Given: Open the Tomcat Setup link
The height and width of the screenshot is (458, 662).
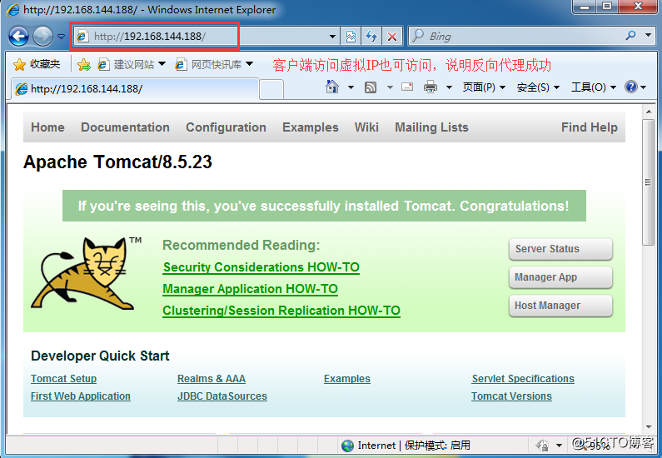Looking at the screenshot, I should coord(64,379).
